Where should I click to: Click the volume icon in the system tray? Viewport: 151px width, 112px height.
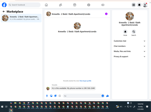point(131,107)
